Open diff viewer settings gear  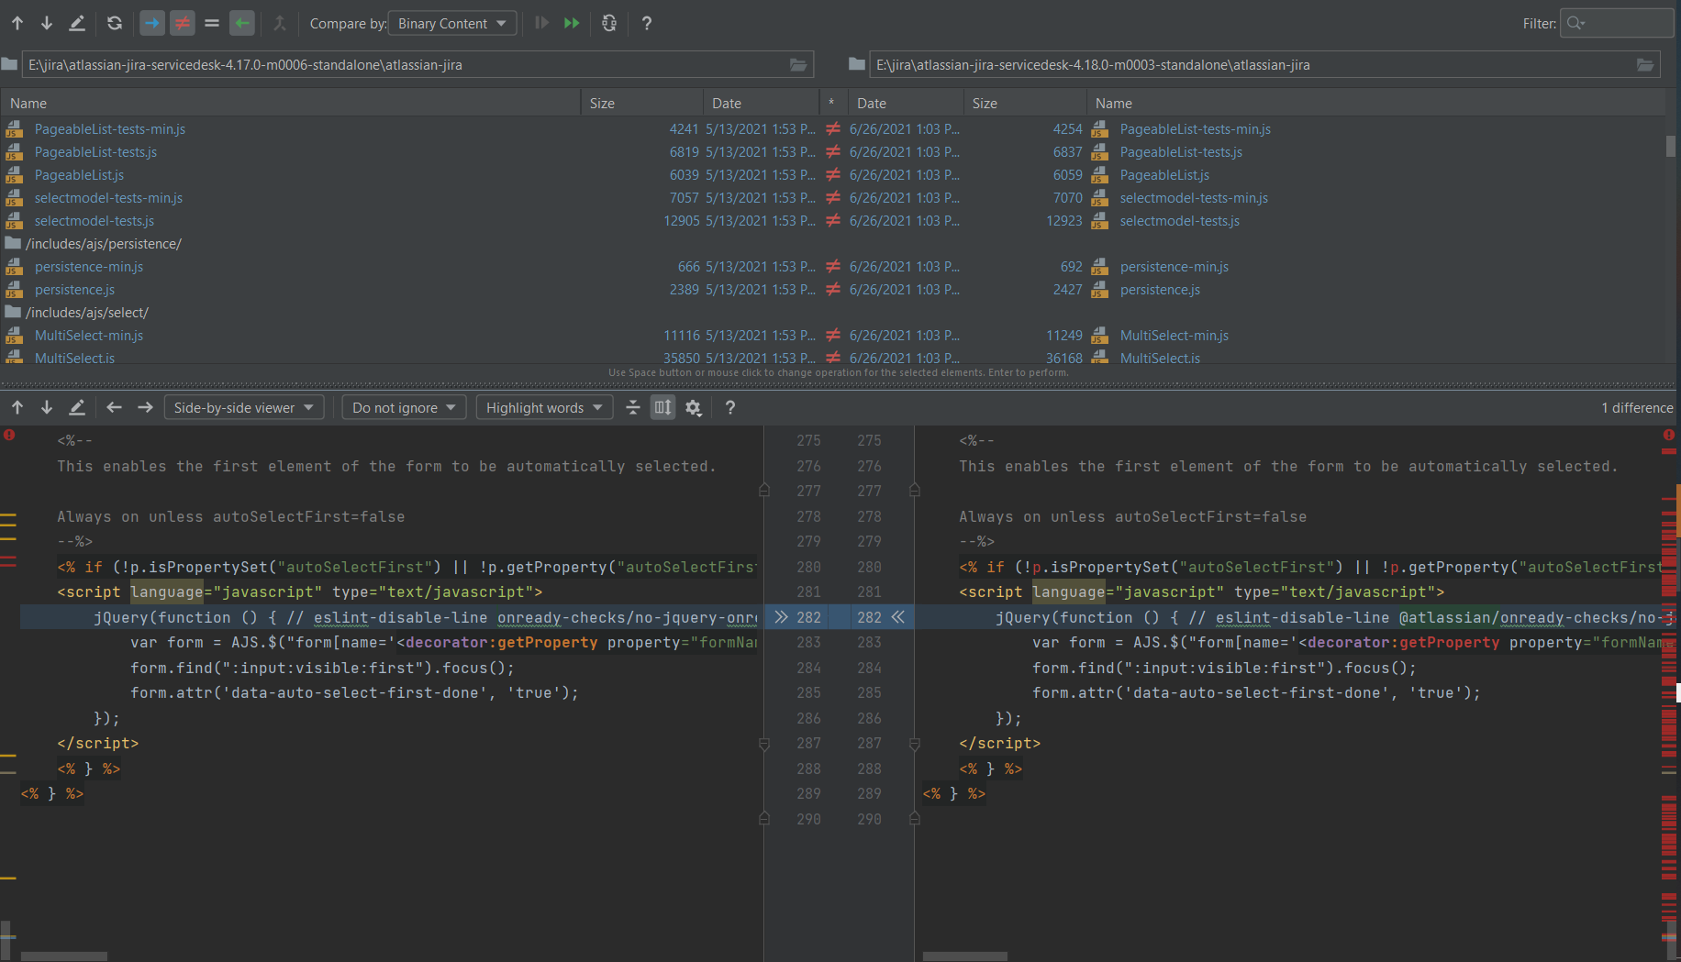[x=694, y=407]
